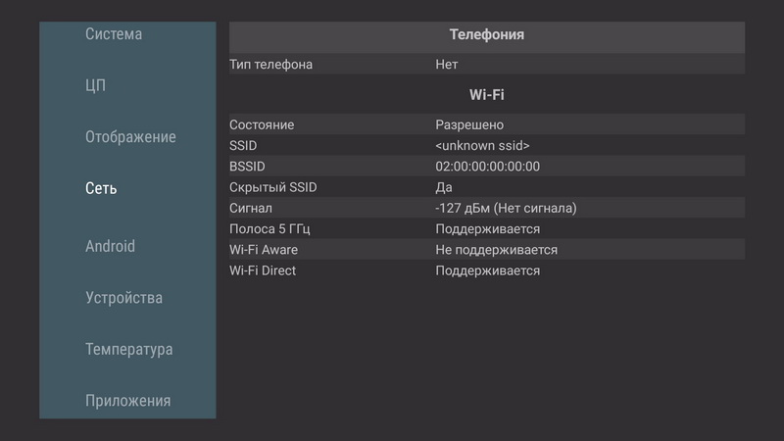Click the Не поддерживается value
This screenshot has width=784, height=441.
tap(496, 250)
